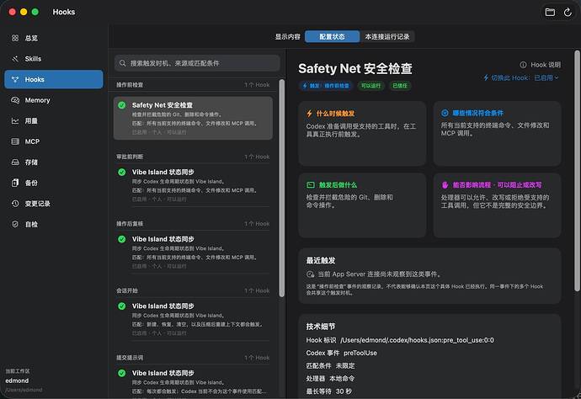This screenshot has width=581, height=399.
Task: Click the detail panel vertical scrollbar
Action: [577, 171]
